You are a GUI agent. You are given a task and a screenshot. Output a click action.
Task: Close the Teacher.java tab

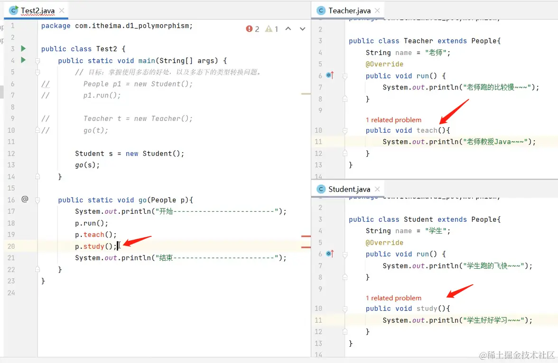[378, 10]
